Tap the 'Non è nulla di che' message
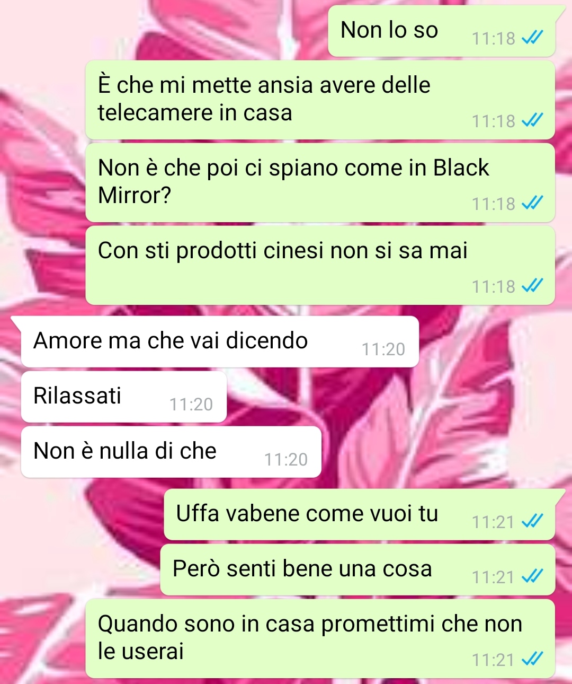The height and width of the screenshot is (684, 572). (x=171, y=452)
